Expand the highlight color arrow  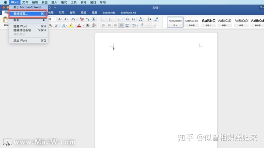pos(75,25)
